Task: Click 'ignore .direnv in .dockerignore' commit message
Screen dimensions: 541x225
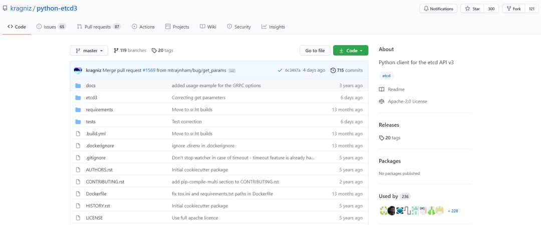Action: click(203, 146)
